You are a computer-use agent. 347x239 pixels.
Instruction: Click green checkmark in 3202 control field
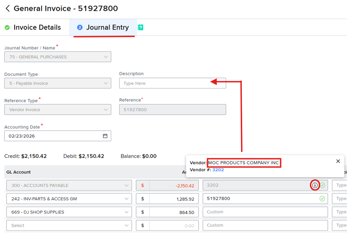coord(323,185)
